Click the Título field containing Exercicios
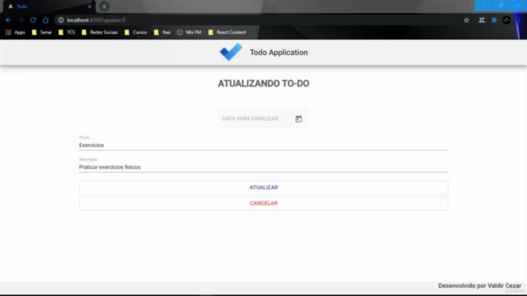The width and height of the screenshot is (527, 296). tap(263, 145)
